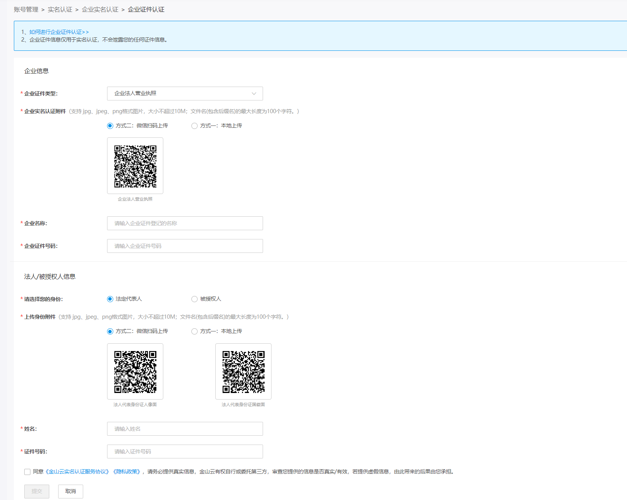This screenshot has height=500, width=627.
Task: Click 企业证件认证 breadcrumb text
Action: point(146,10)
